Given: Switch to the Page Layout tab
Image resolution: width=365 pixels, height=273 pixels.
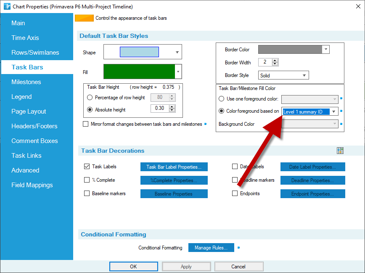Looking at the screenshot, I should pos(29,111).
